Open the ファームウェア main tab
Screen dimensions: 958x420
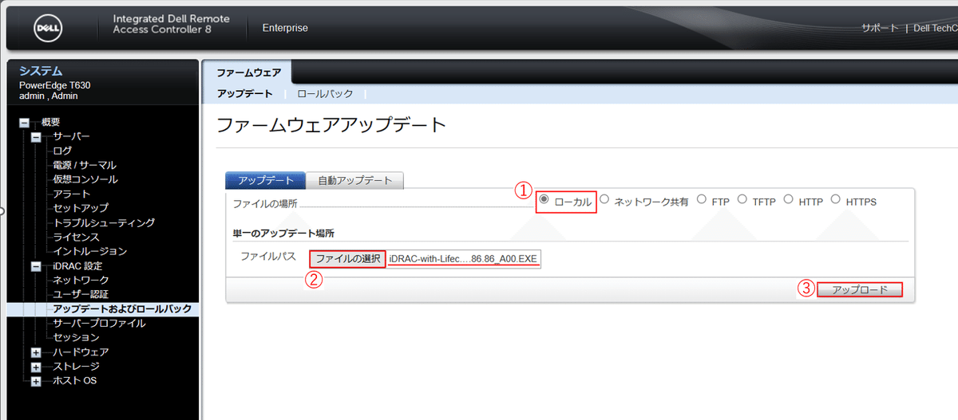point(248,73)
